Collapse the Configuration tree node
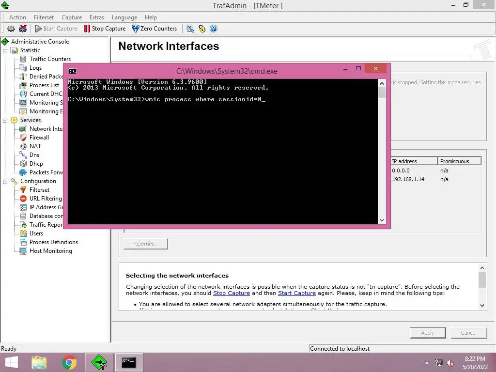This screenshot has height=372, width=496. (x=5, y=182)
